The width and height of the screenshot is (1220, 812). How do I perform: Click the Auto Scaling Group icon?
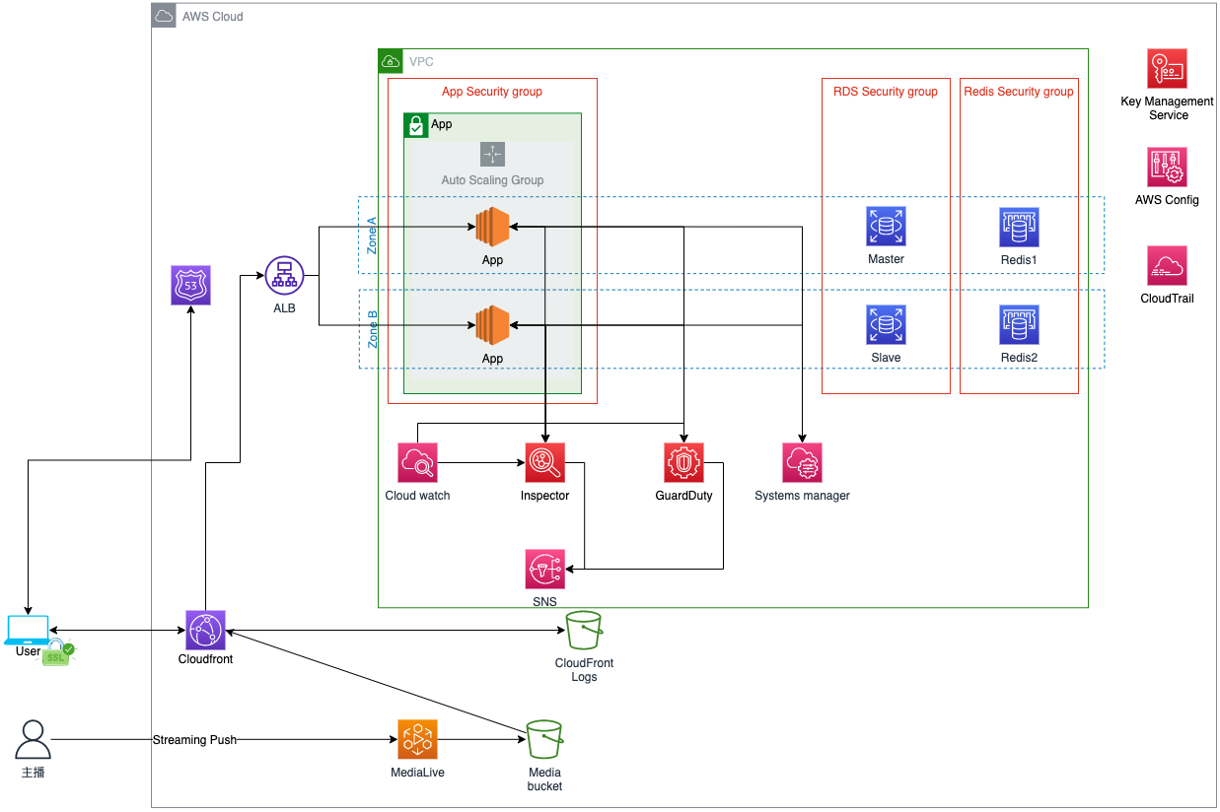[492, 154]
